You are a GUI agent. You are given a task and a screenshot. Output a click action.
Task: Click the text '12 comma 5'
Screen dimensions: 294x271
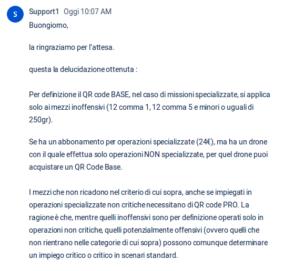[x=173, y=107]
